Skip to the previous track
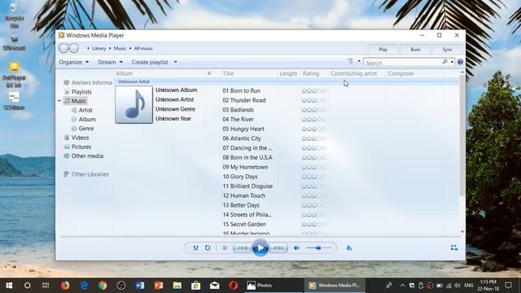This screenshot has height=293, width=521. tap(243, 247)
